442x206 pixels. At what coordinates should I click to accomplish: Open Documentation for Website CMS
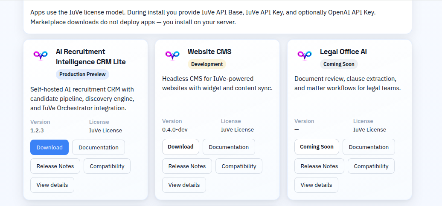coord(229,147)
